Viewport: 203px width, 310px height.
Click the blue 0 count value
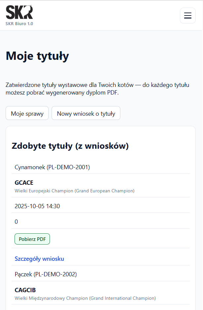[x=16, y=222]
